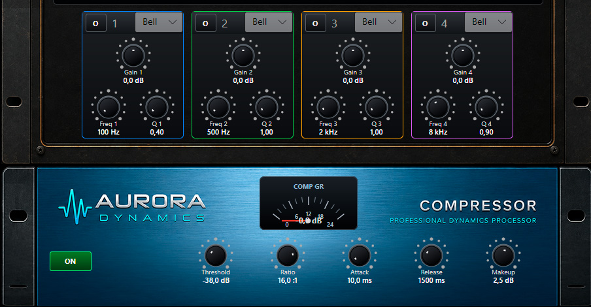
Task: Select the Freq 4 value 8 kHz
Action: [x=438, y=132]
